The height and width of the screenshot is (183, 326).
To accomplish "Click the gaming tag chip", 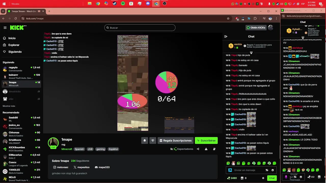I will point(101,149).
